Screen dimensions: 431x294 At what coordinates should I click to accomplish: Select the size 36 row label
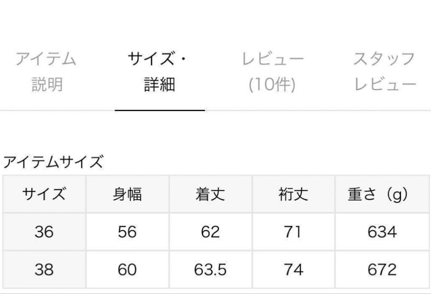44,232
